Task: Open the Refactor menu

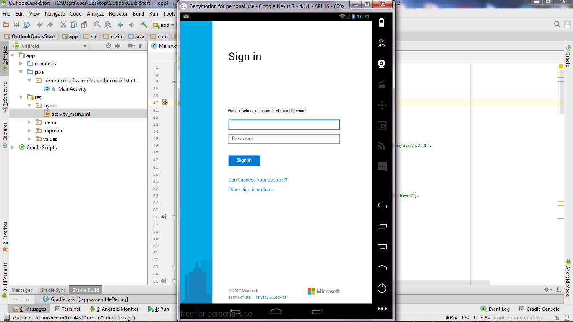Action: click(118, 14)
